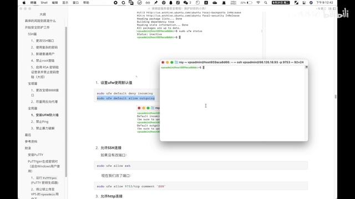
Task: Click the scroll marker at terminal's top right corner
Action: click(x=307, y=67)
